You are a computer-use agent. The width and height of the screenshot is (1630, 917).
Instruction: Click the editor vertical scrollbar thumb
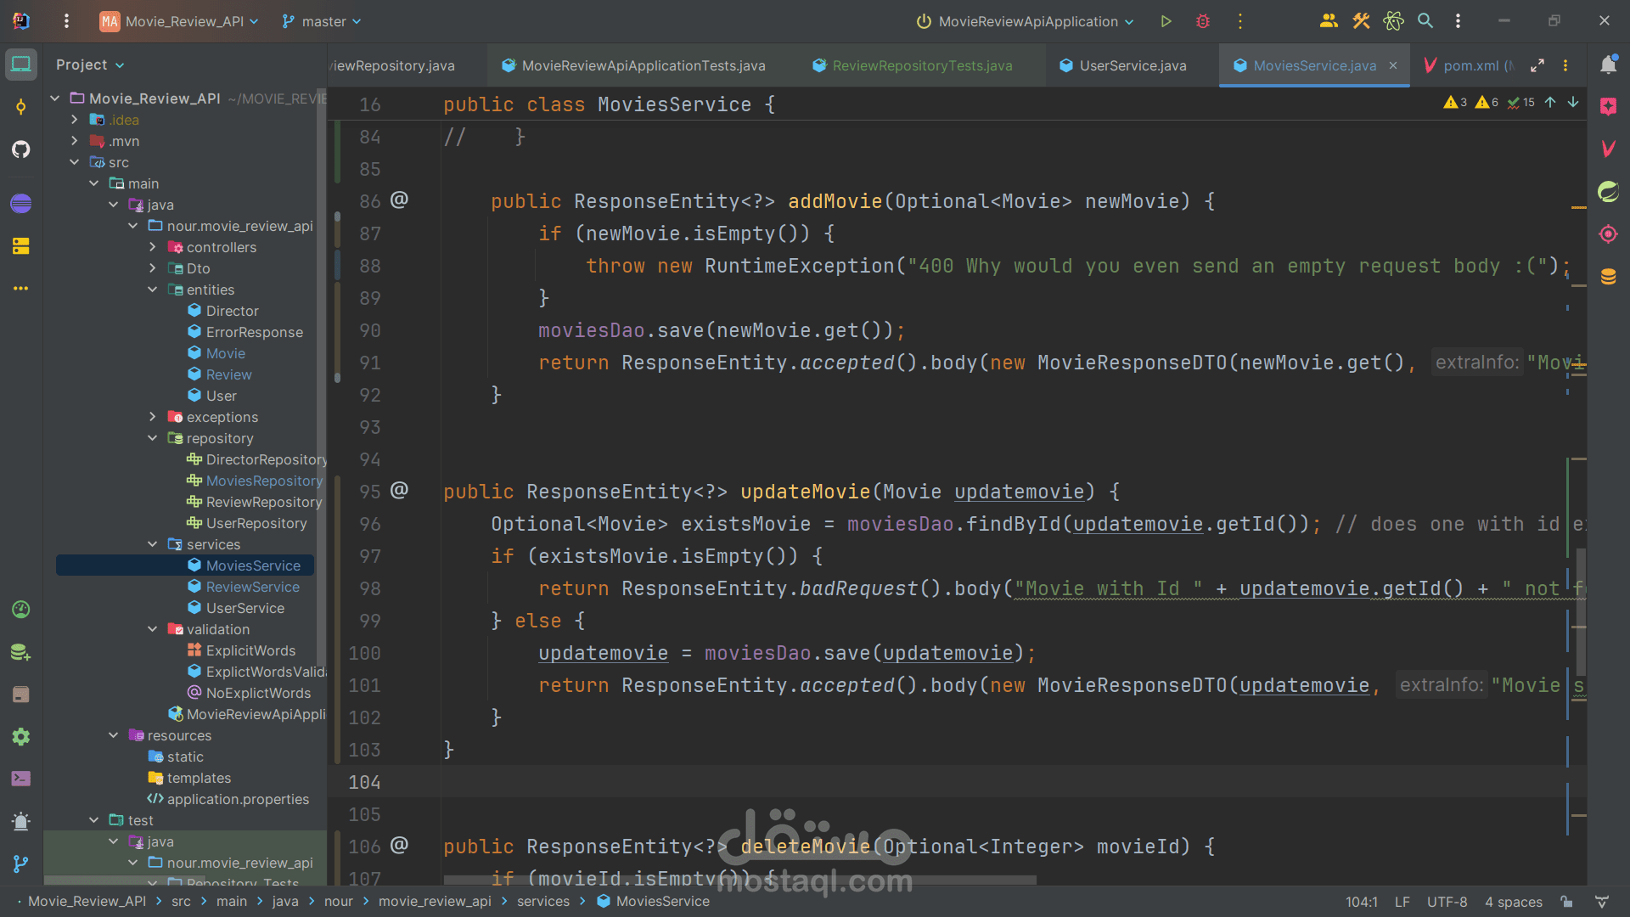1581,611
